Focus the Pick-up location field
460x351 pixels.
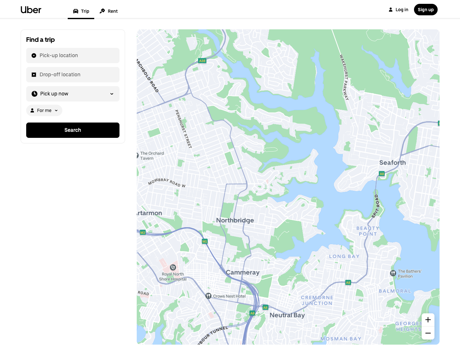coord(73,56)
